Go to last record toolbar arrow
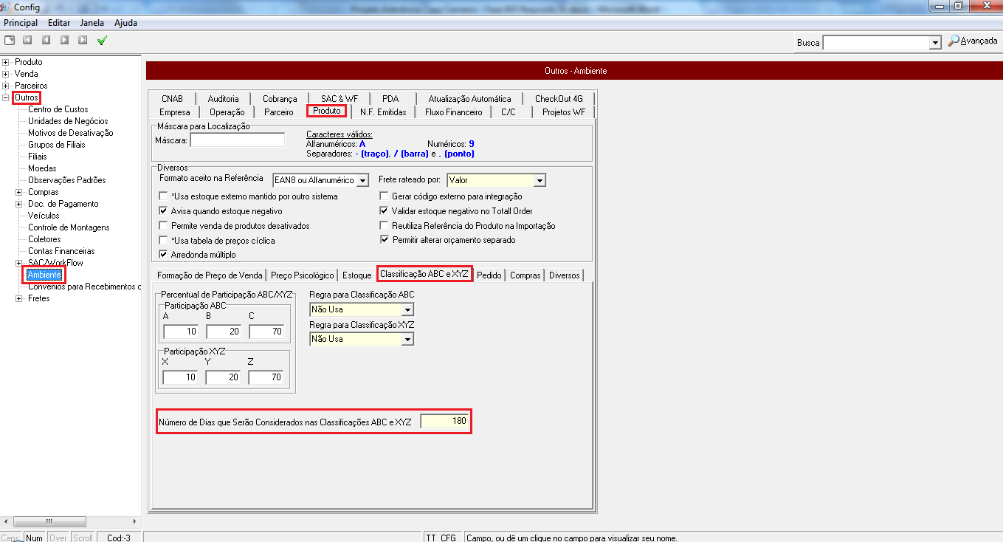 pos(83,40)
